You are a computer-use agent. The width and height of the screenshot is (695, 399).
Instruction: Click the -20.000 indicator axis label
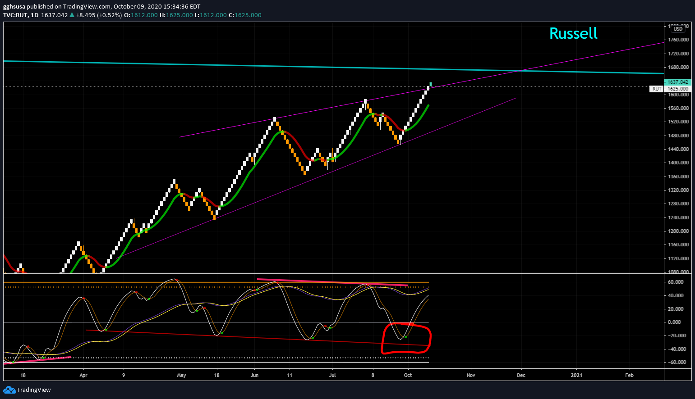676,336
